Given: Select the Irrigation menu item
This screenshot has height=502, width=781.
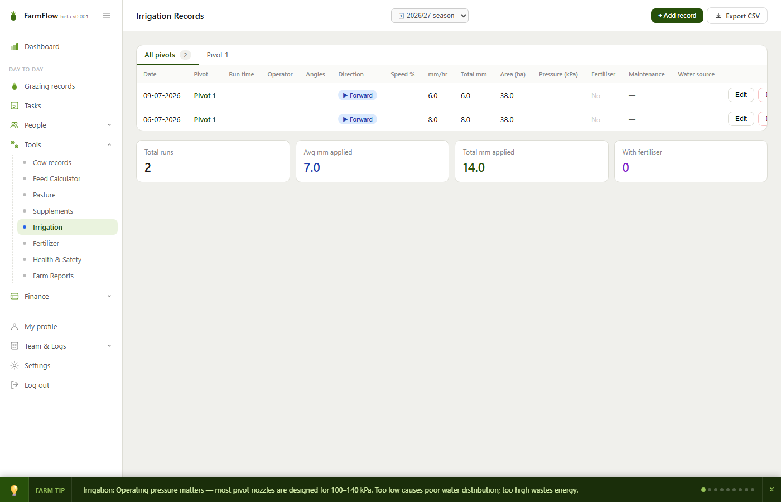Looking at the screenshot, I should [68, 227].
